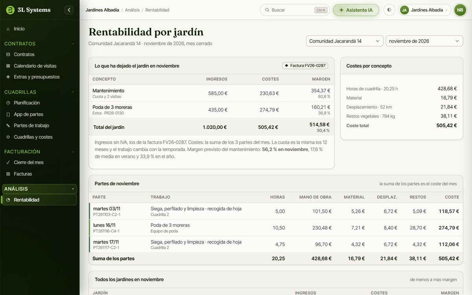This screenshot has width=472, height=295.
Task: Click the Mantenimiento concept row
Action: pos(211,93)
